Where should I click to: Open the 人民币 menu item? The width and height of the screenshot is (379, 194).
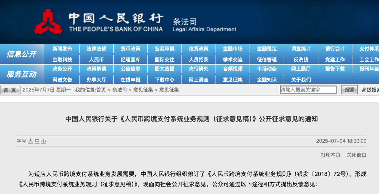pos(96,60)
